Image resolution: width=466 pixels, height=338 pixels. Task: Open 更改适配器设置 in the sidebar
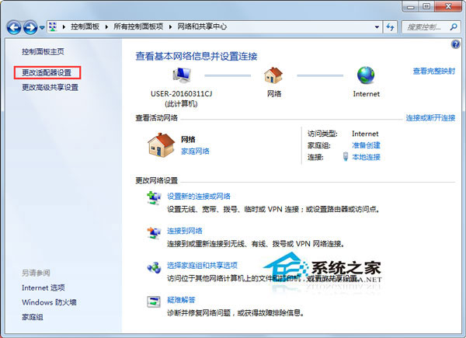pyautogui.click(x=47, y=72)
